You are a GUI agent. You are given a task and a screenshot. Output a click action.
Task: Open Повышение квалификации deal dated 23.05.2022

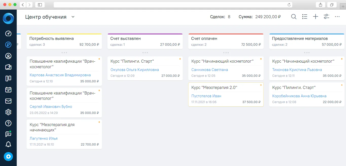coord(64,103)
